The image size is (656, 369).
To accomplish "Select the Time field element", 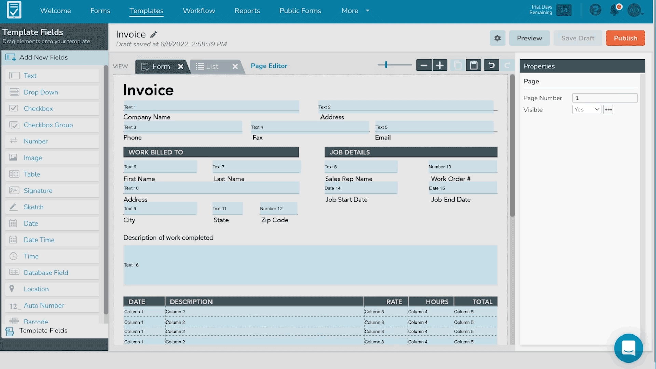I will point(52,256).
